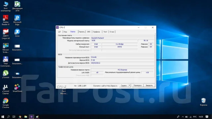Screen dimensions: 212x119
Task: Open the Декларация 2018 desktop shortcut
Action: [x=17, y=6]
